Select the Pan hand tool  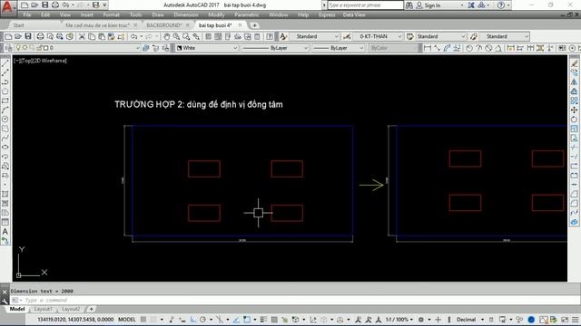pyautogui.click(x=167, y=36)
